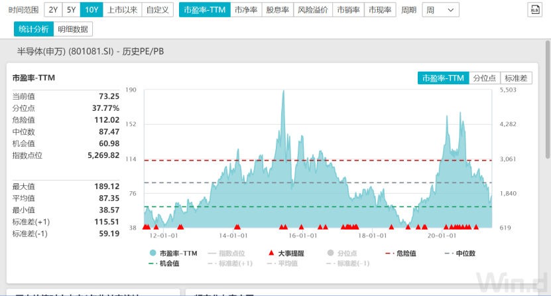The width and height of the screenshot is (551, 296).
Task: Toggle 中位数 gray dashed legend entry
Action: click(459, 253)
